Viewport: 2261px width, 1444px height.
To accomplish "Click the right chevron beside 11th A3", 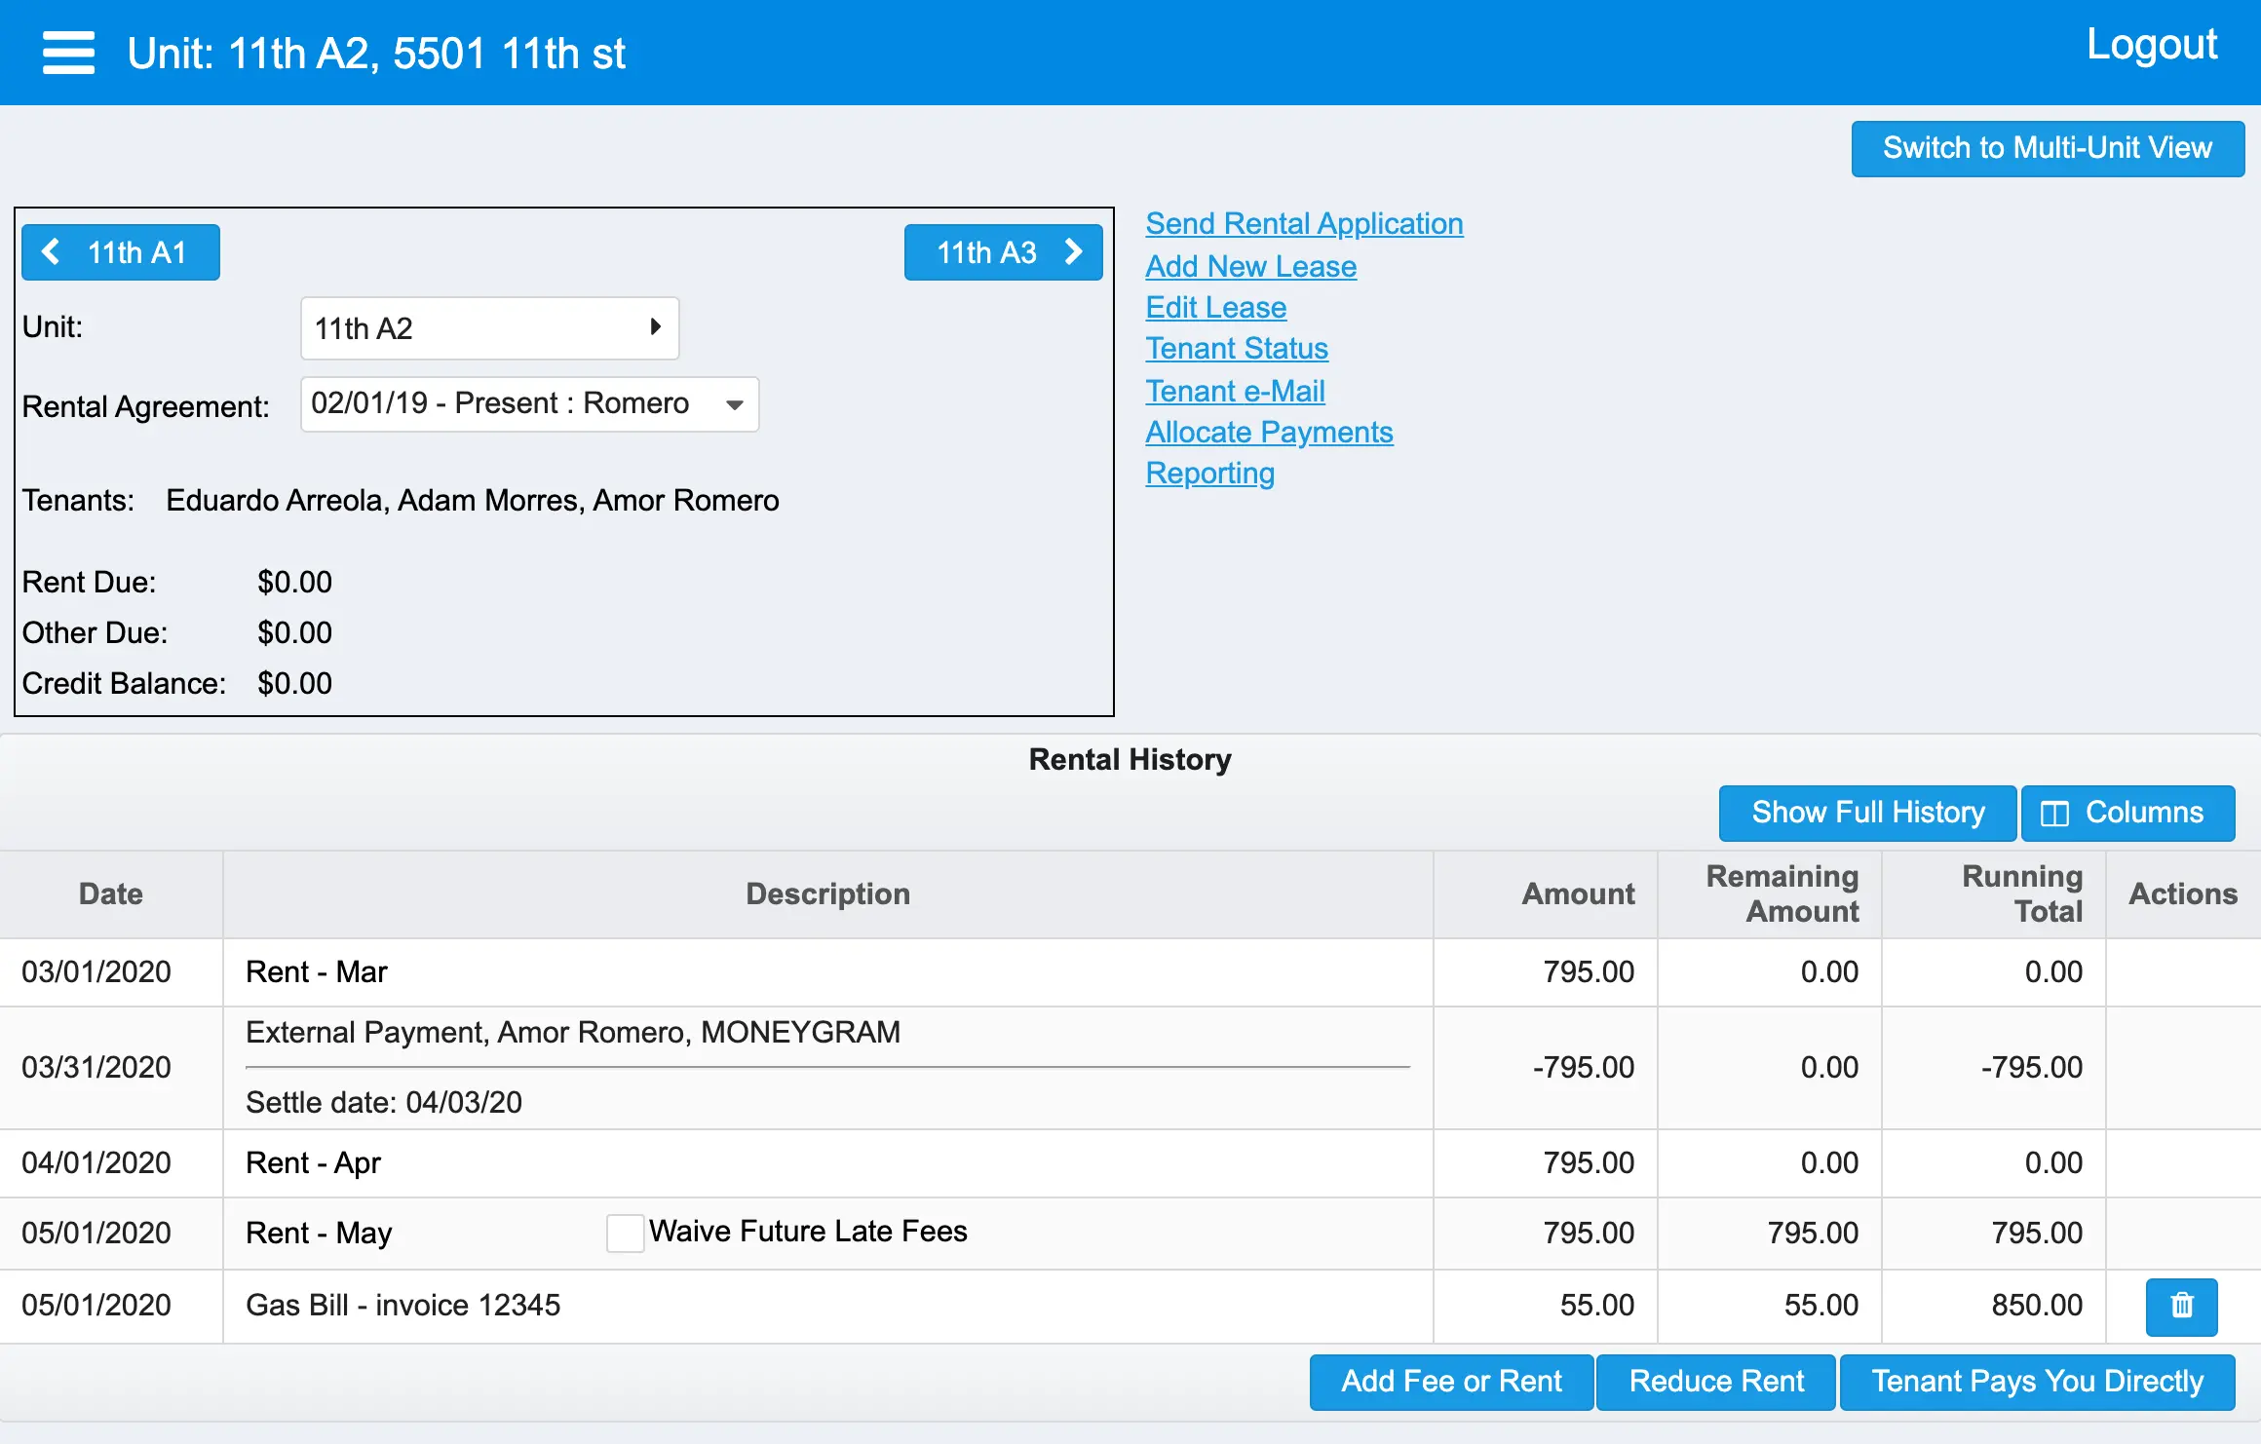I will pyautogui.click(x=1073, y=251).
